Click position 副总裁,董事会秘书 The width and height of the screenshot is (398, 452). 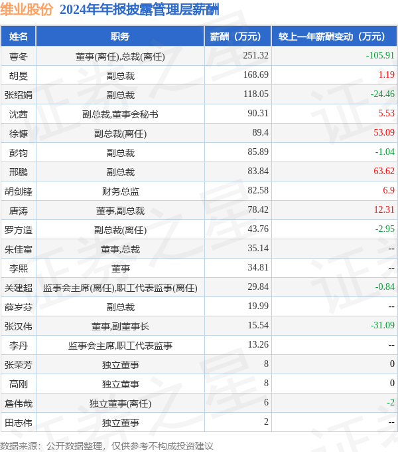point(120,115)
